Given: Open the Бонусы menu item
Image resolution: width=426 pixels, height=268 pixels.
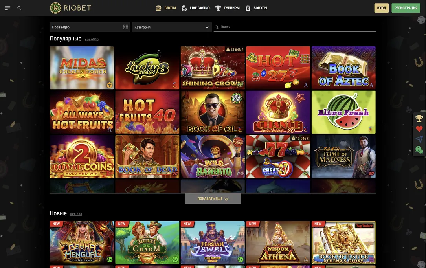Looking at the screenshot, I should (256, 8).
